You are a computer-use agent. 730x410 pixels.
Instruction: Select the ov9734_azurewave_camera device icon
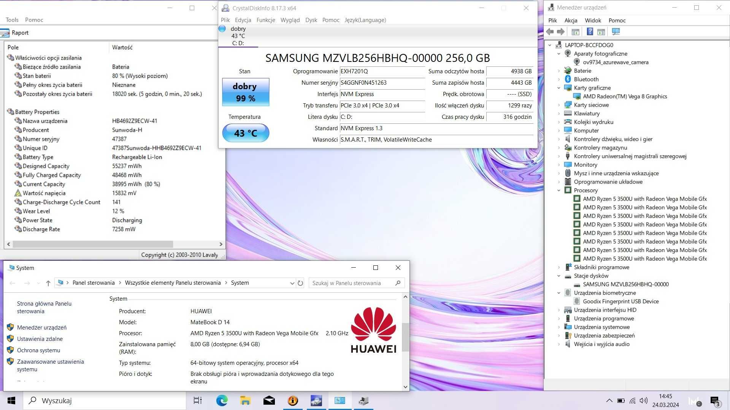577,62
